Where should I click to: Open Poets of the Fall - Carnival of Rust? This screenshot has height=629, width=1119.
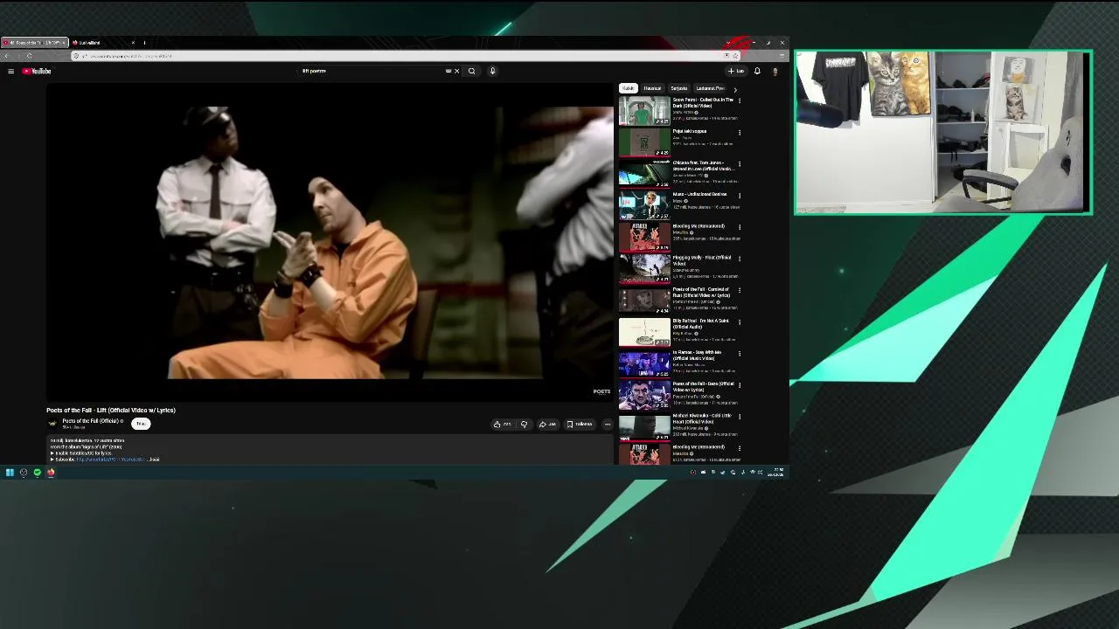pyautogui.click(x=702, y=293)
